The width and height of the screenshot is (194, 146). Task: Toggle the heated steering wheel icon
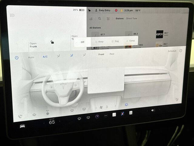pyautogui.click(x=48, y=113)
